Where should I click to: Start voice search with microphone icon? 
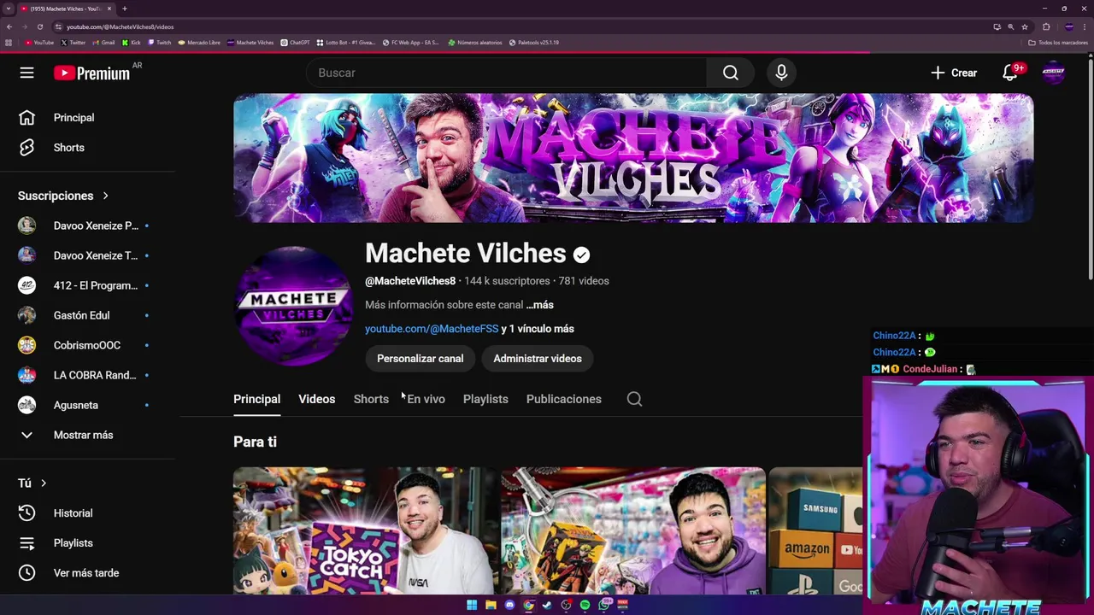(x=781, y=73)
